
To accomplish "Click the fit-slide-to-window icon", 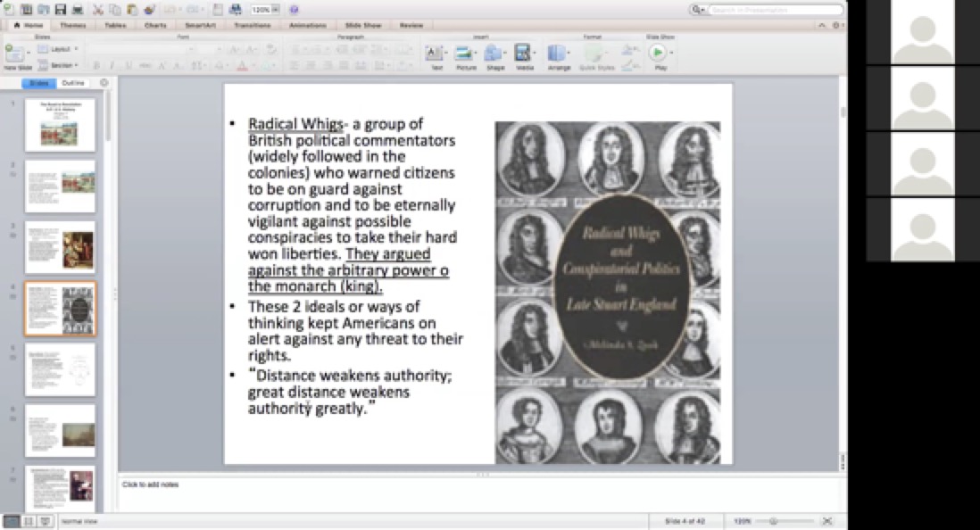I will point(826,520).
